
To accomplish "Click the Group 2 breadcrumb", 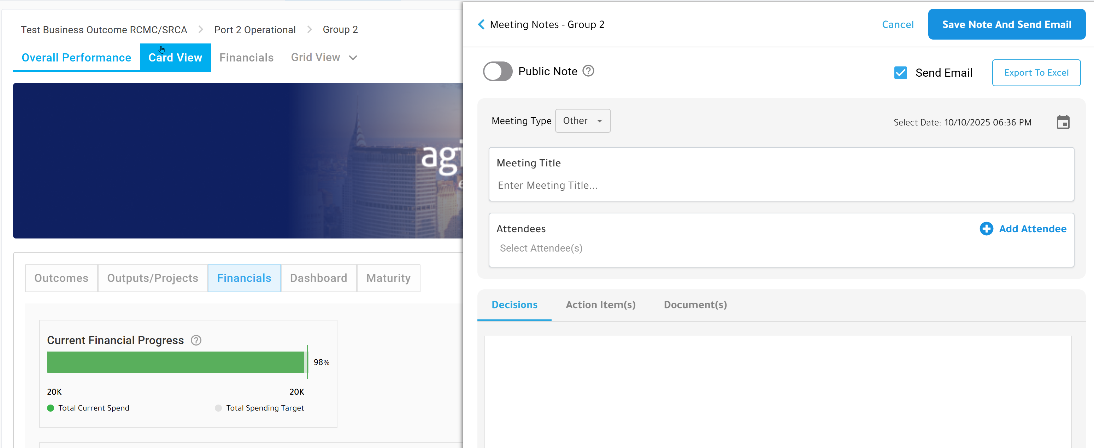I will [340, 30].
